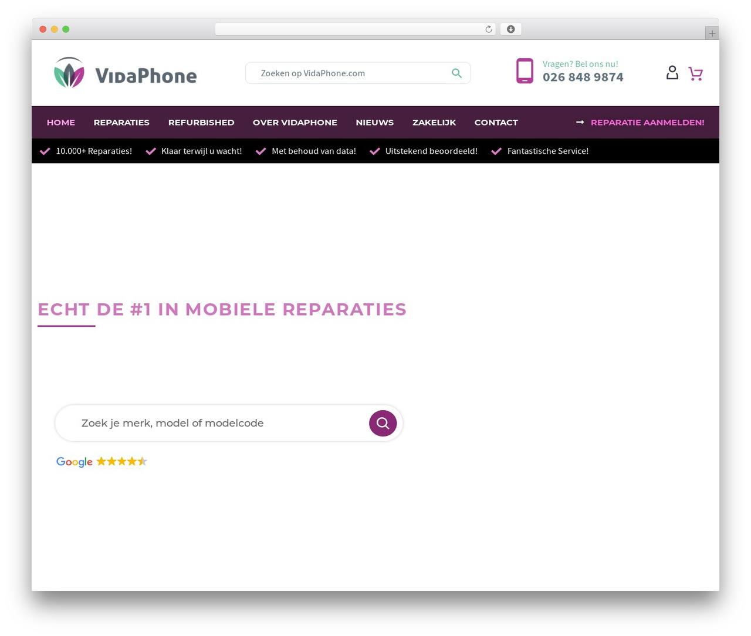This screenshot has width=751, height=636.
Task: Click the Uitstekend beoordeeld! text
Action: [x=431, y=151]
